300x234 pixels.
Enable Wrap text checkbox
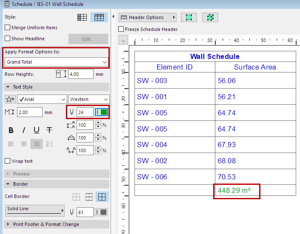(x=8, y=161)
